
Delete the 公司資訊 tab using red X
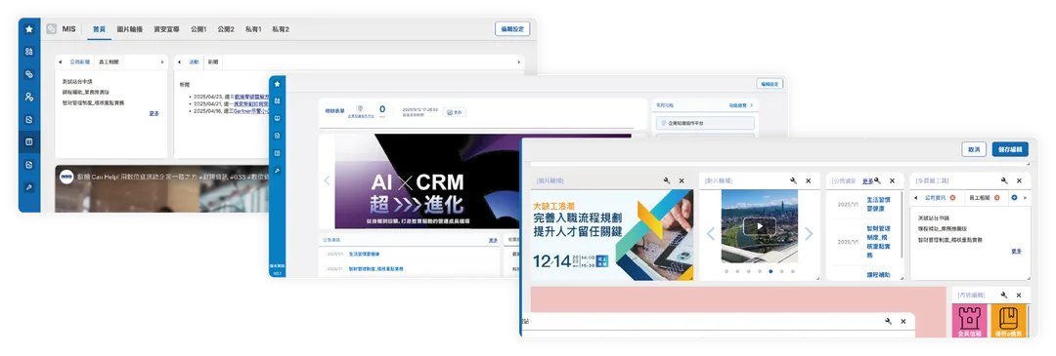point(952,197)
